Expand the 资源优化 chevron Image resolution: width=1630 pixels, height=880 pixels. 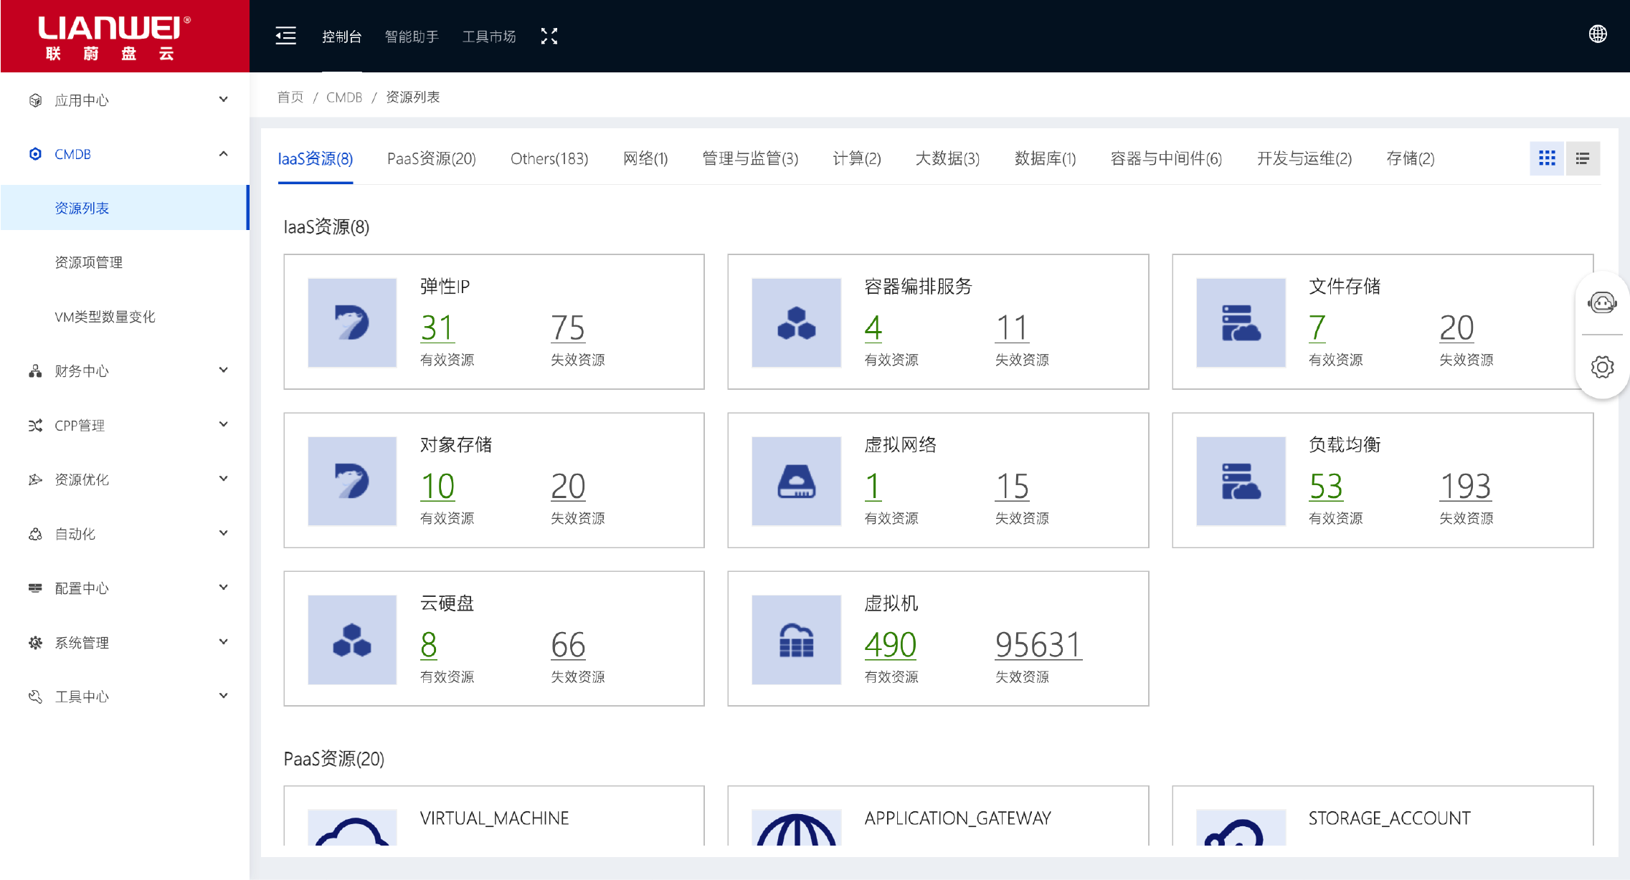[224, 479]
